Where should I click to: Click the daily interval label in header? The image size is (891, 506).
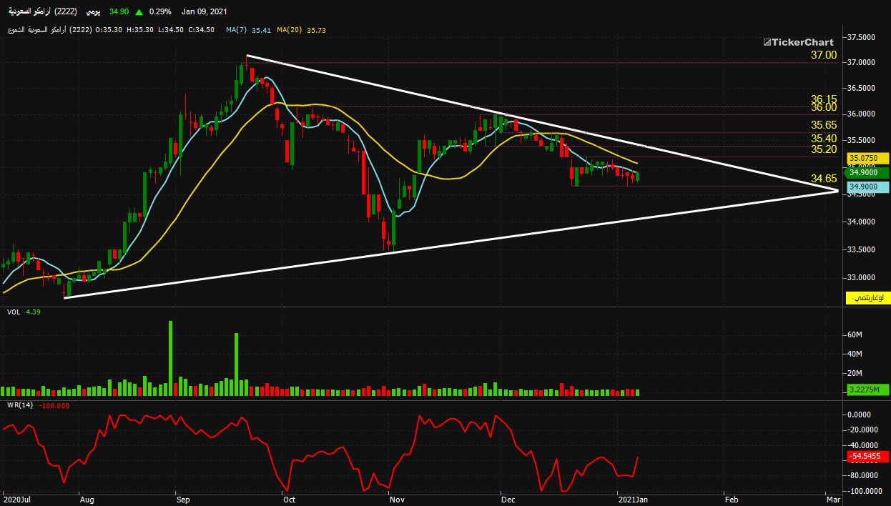93,12
